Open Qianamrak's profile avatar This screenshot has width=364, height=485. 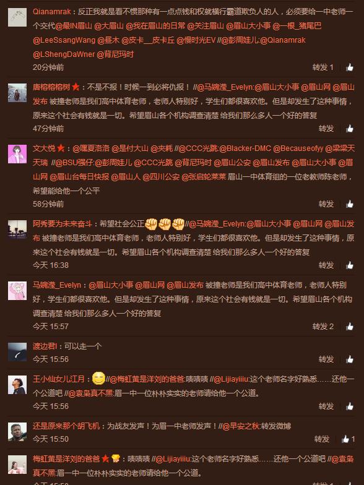[x=17, y=17]
